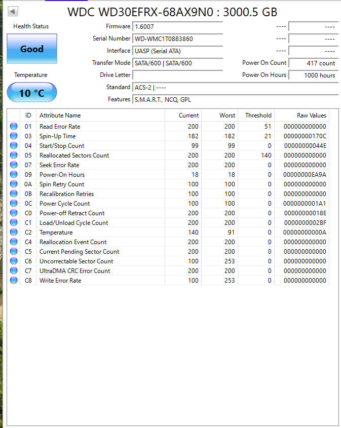341x428 pixels.
Task: Click the Firmware field showing 1.6007
Action: (x=178, y=26)
